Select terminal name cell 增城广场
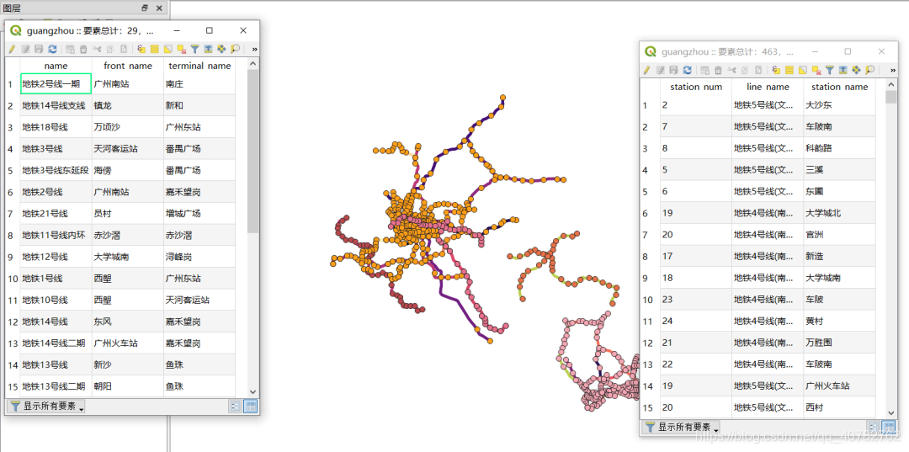Image resolution: width=909 pixels, height=452 pixels. tap(199, 213)
